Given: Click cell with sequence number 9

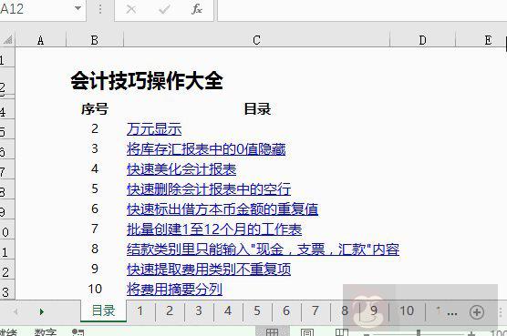Looking at the screenshot, I should coord(95,269).
